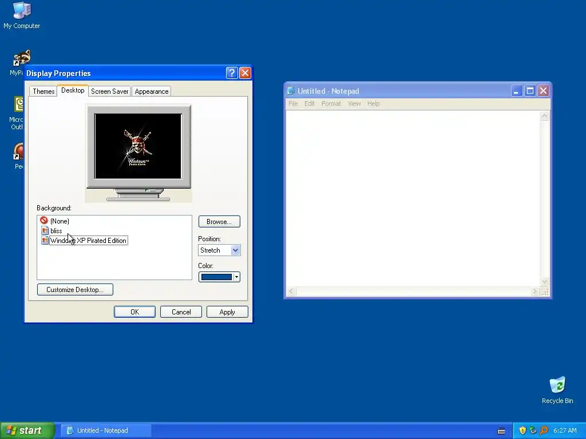Click the keyboard icon near the system tray
This screenshot has height=439, width=586.
pos(501,431)
